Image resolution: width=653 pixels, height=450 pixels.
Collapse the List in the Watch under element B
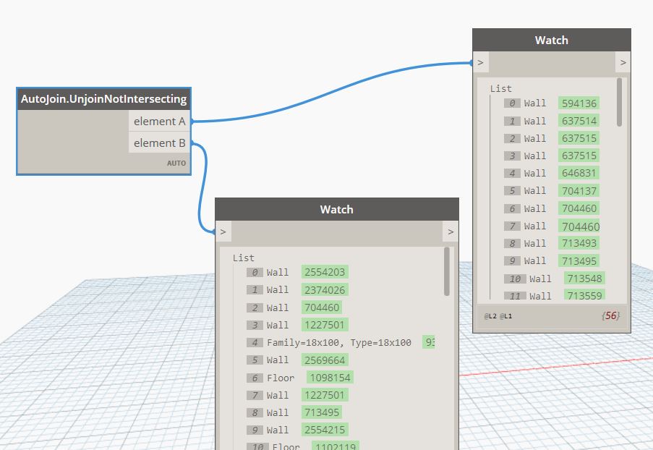243,258
